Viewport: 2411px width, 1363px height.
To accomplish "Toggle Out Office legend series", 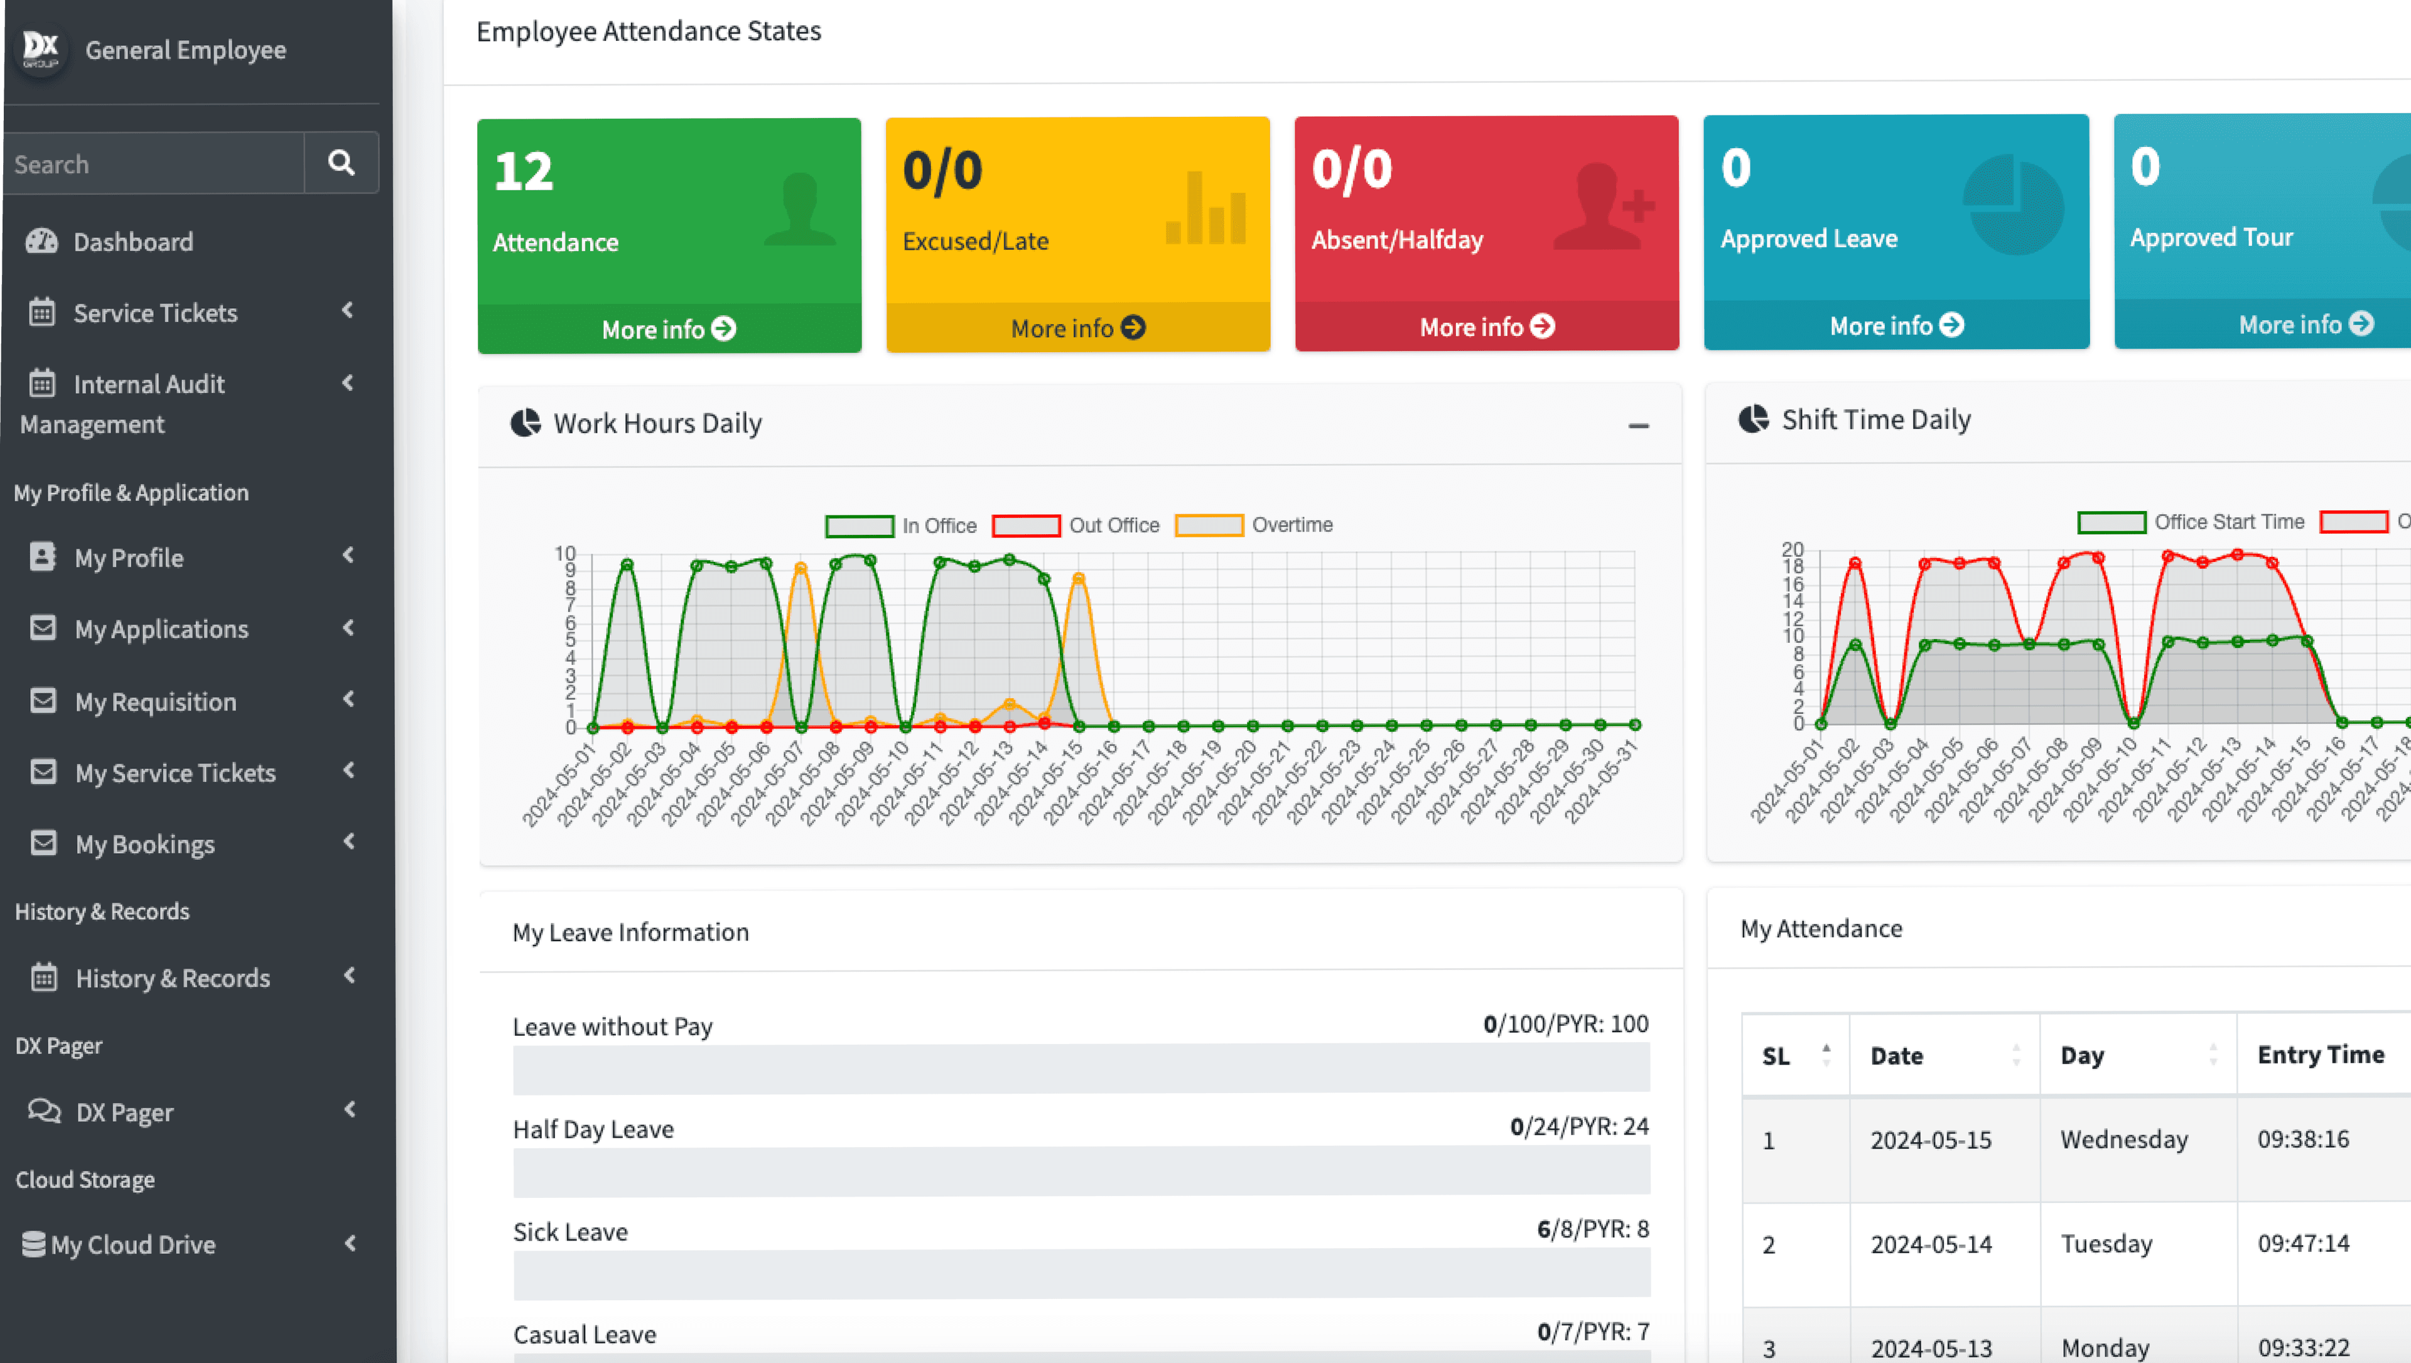I will 1026,526.
